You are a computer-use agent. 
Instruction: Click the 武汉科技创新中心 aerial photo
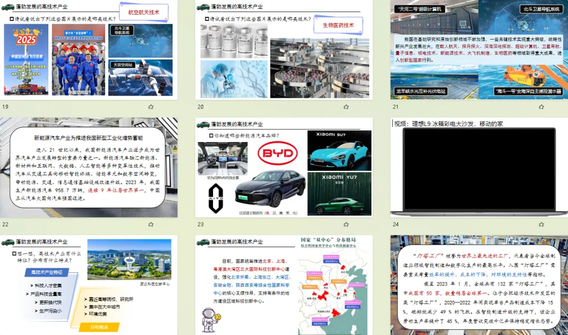click(x=129, y=259)
